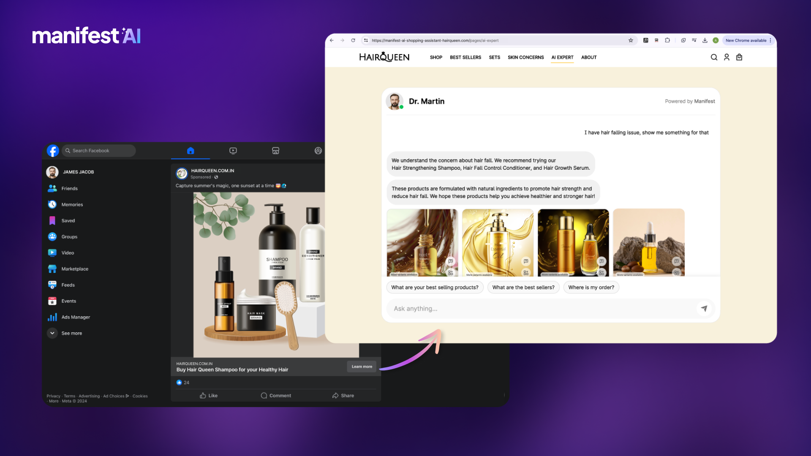Click the Facebook logo icon
Viewport: 811px width, 456px height.
point(53,151)
